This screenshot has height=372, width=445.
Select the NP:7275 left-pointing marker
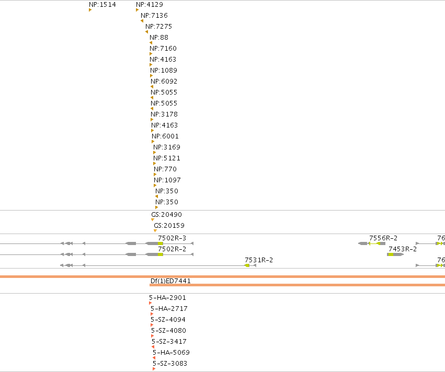[x=147, y=32]
